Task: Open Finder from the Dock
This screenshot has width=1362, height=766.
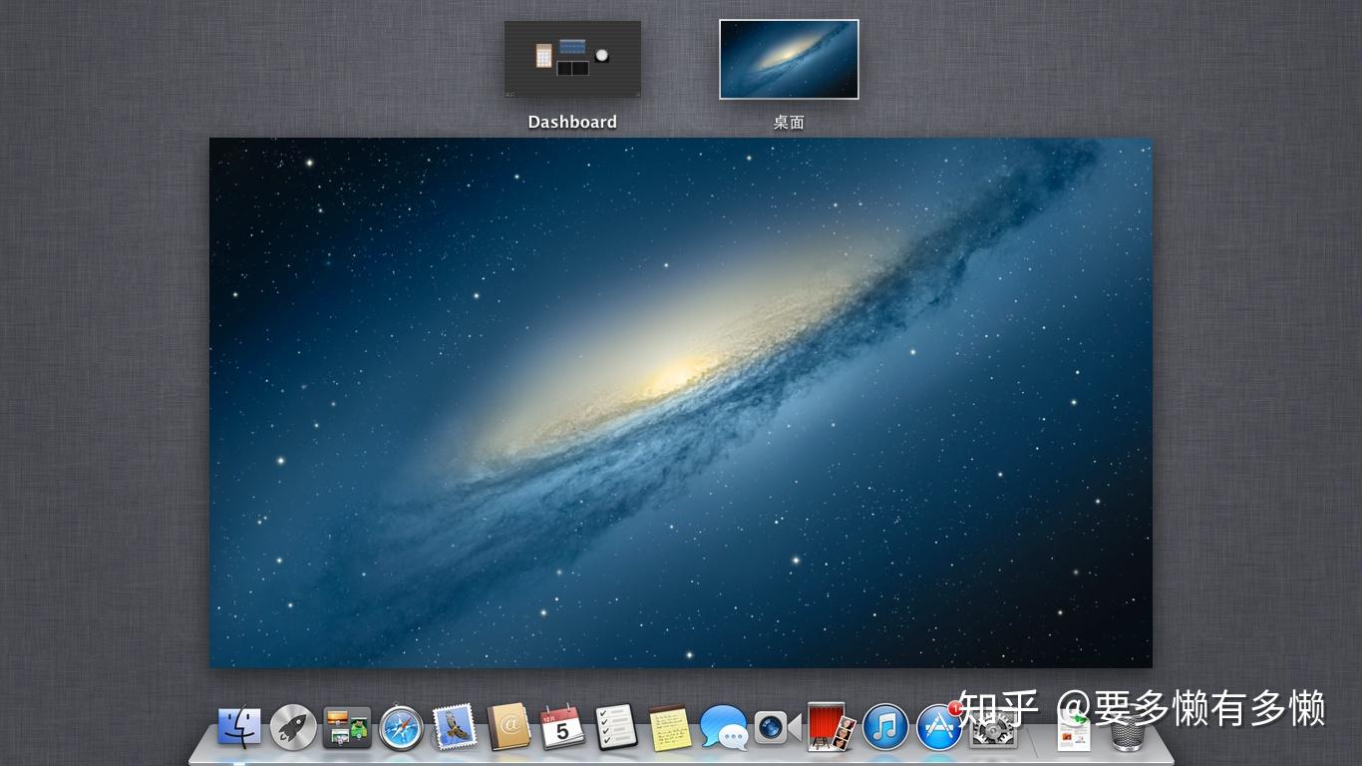Action: click(239, 727)
